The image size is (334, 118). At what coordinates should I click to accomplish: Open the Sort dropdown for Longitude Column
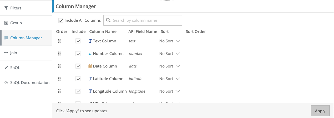(x=170, y=91)
